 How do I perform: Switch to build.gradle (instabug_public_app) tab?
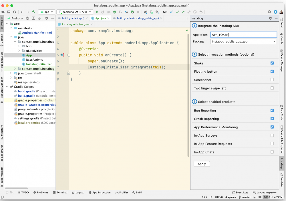coord(138,18)
